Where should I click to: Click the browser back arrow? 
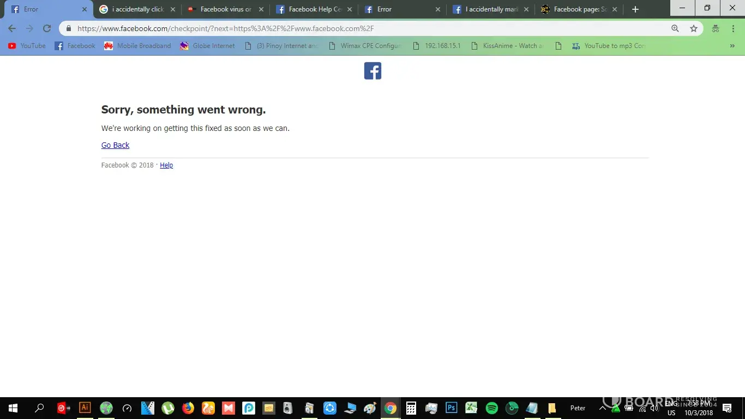click(12, 28)
